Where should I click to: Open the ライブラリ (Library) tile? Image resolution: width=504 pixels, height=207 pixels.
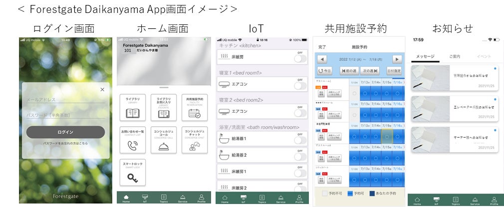[x=132, y=107]
